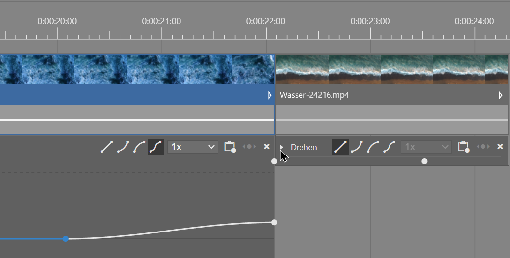Close the blue clip's effect curve panel
Viewport: 510px width, 258px height.
pos(267,147)
